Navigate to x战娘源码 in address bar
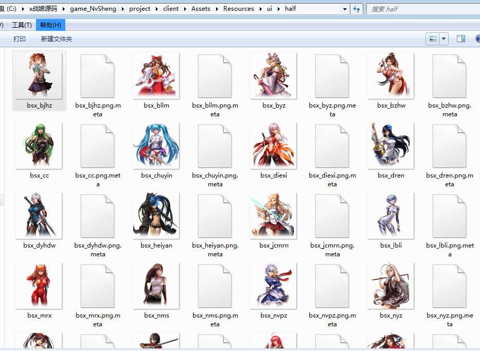 [x=43, y=9]
